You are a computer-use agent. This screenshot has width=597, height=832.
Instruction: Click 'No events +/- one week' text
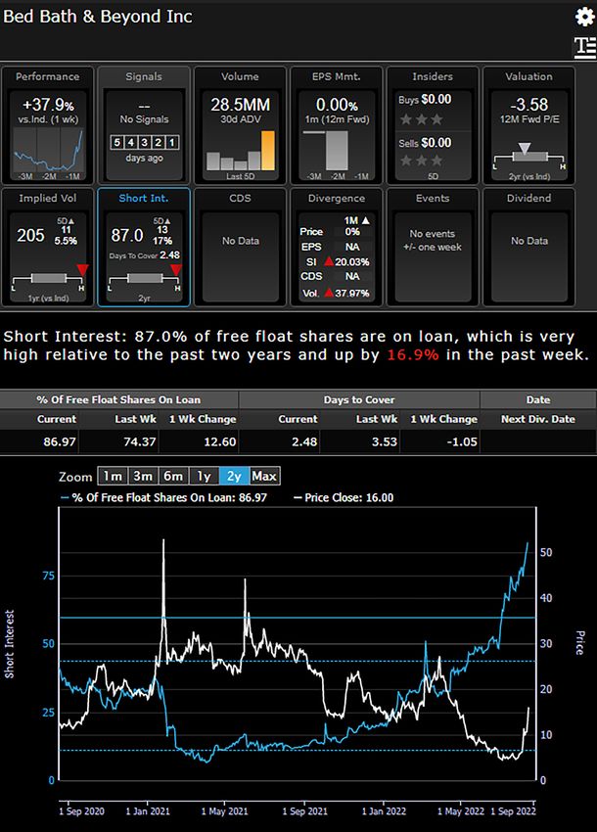coord(433,241)
